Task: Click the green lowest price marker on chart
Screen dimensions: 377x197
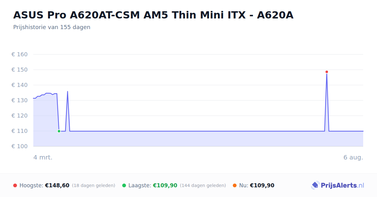Action: coord(59,131)
